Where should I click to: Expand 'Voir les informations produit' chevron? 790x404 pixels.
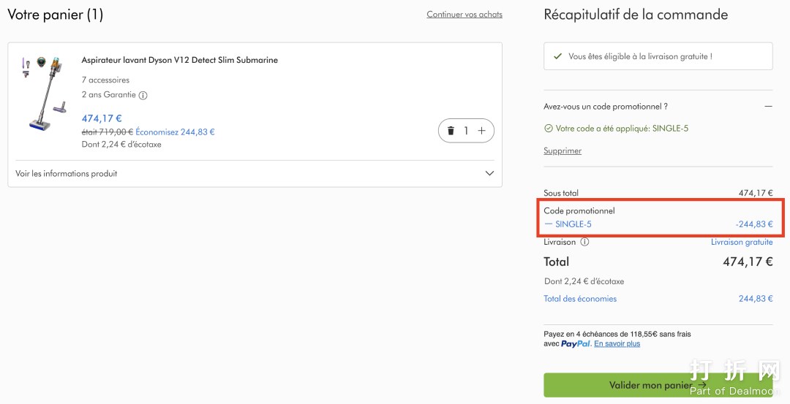[489, 174]
